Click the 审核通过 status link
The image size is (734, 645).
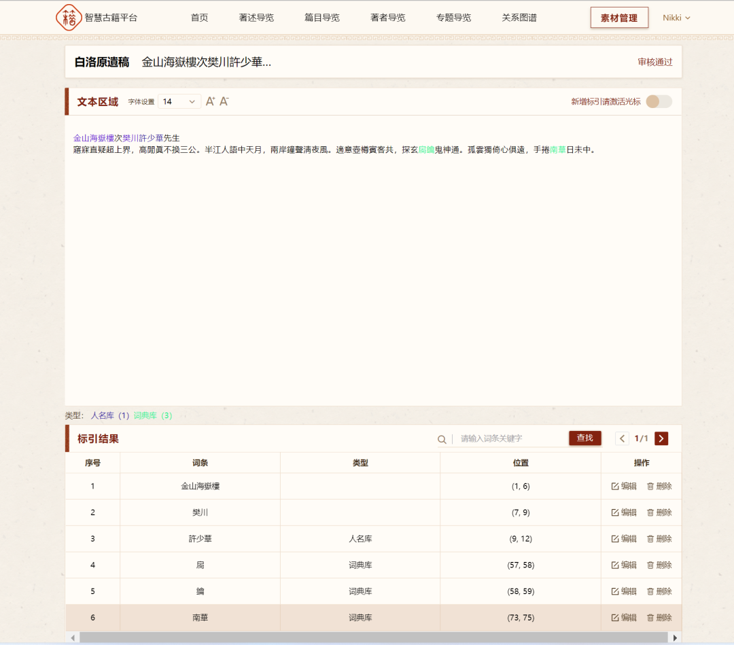pyautogui.click(x=655, y=63)
